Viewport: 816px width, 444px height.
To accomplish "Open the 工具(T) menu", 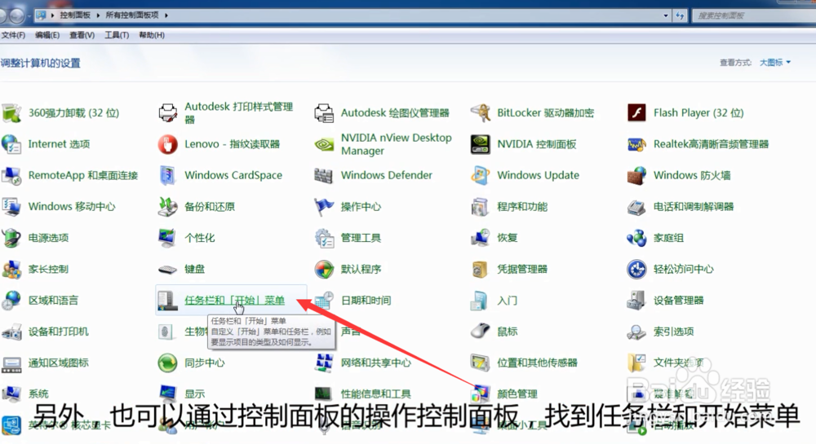I will click(x=117, y=35).
